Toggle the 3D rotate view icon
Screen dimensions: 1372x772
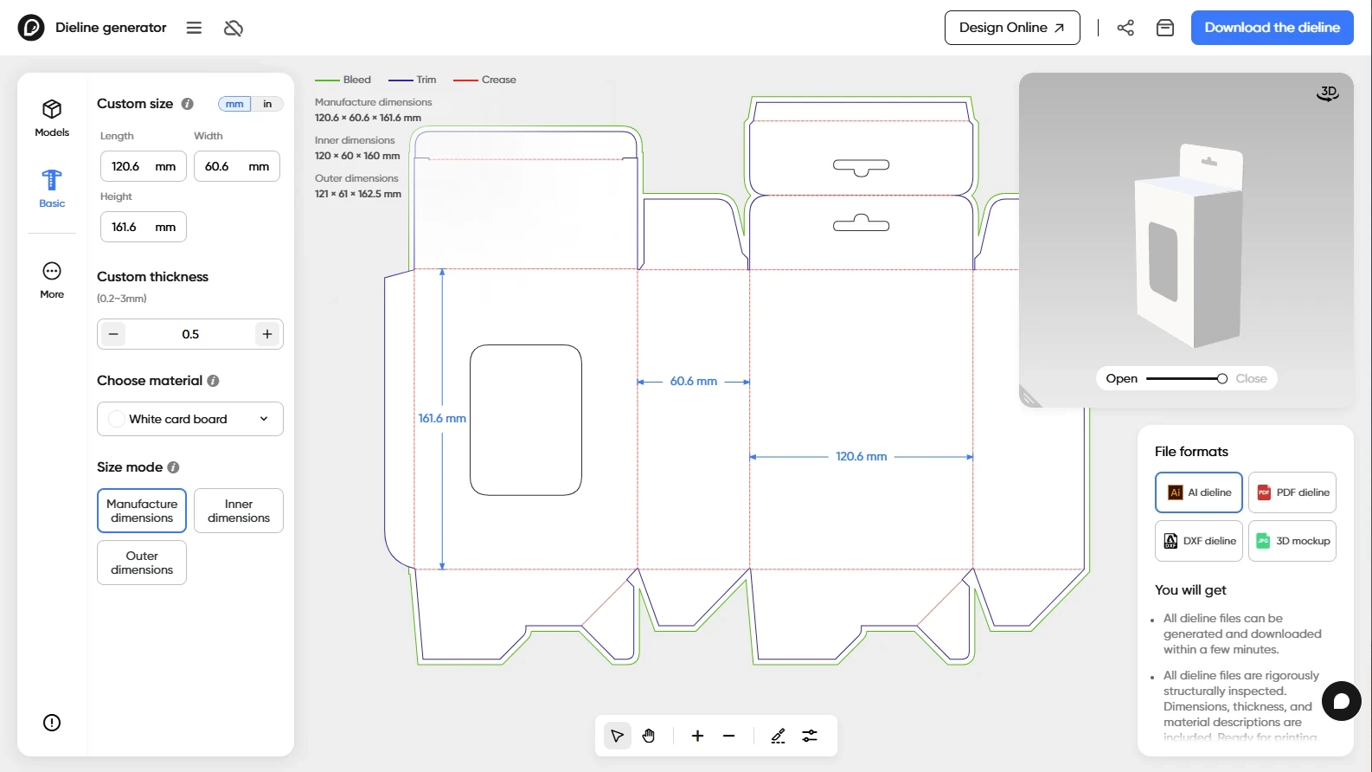[1327, 93]
